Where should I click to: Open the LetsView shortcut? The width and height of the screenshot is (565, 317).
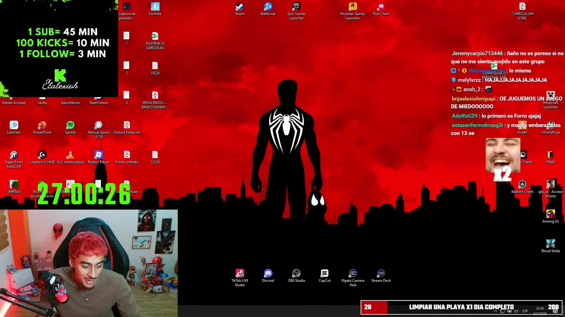tap(14, 128)
